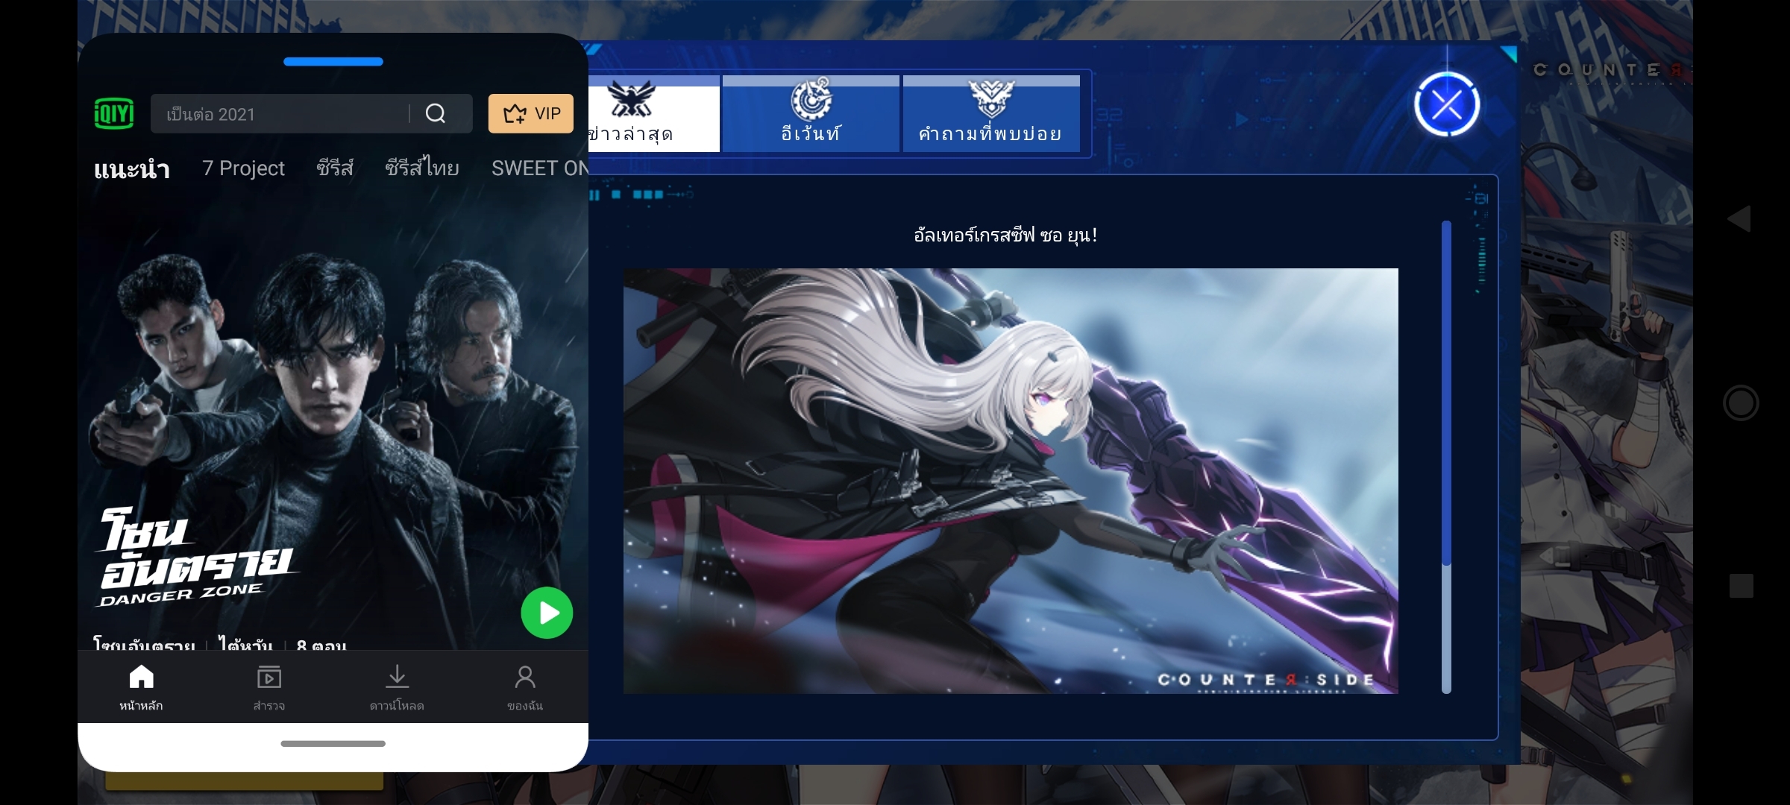Tap the Android home circle button
Screen dimensions: 1790x805
click(x=1741, y=402)
